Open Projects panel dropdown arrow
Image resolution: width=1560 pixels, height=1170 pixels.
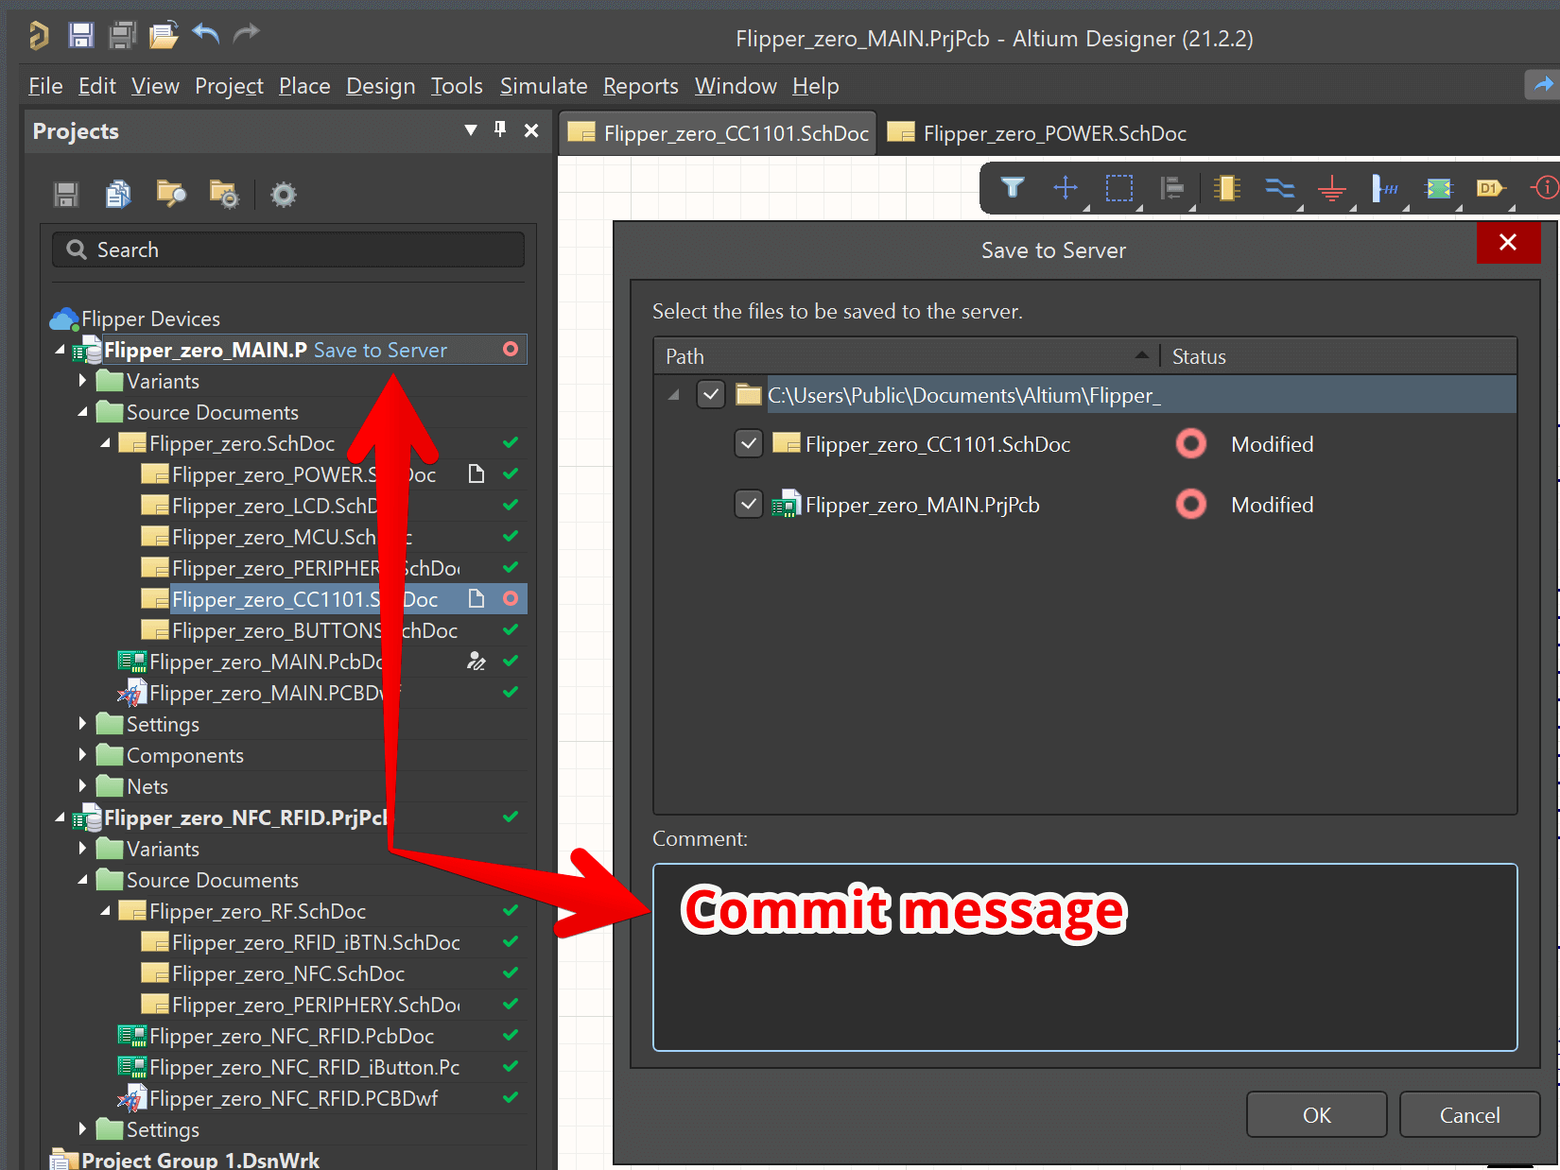click(x=471, y=130)
